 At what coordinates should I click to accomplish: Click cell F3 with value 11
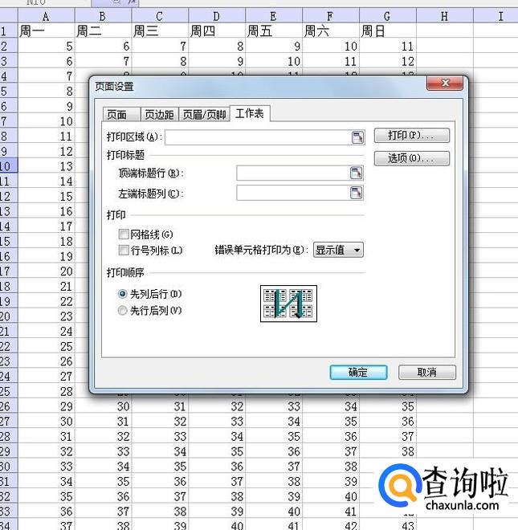point(330,61)
